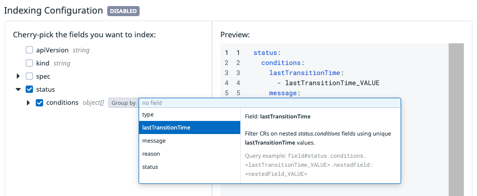
Task: Expand the spec tree node
Action: pos(19,77)
